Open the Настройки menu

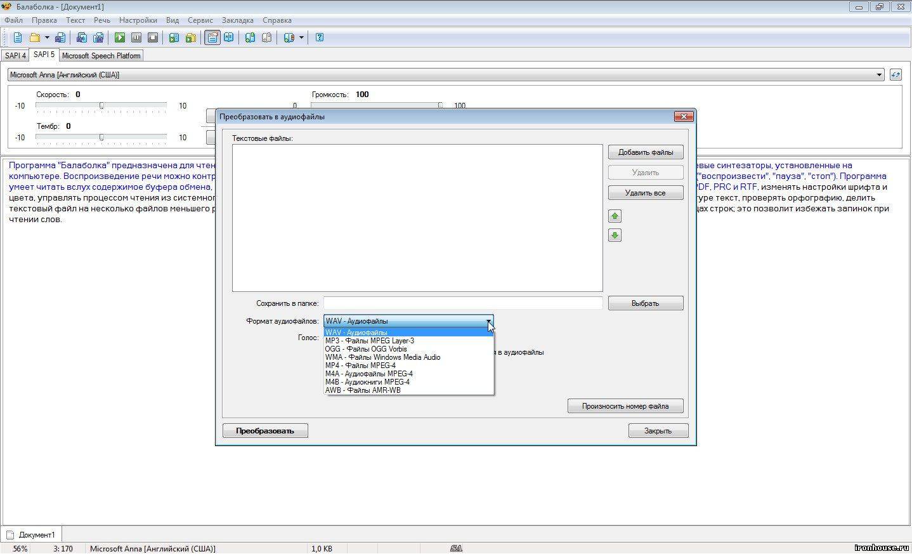[x=138, y=20]
